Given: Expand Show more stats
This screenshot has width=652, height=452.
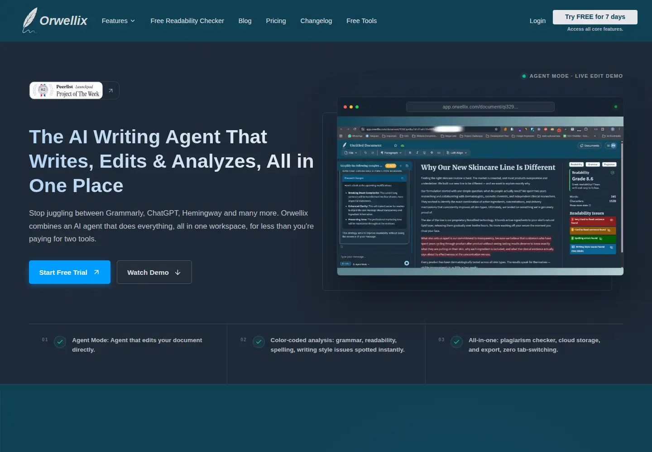Looking at the screenshot, I should 580,205.
